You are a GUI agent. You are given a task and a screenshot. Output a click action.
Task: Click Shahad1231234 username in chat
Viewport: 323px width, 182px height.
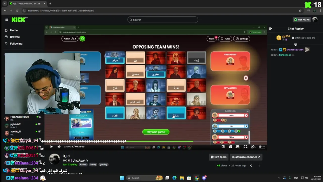pyautogui.click(x=295, y=50)
